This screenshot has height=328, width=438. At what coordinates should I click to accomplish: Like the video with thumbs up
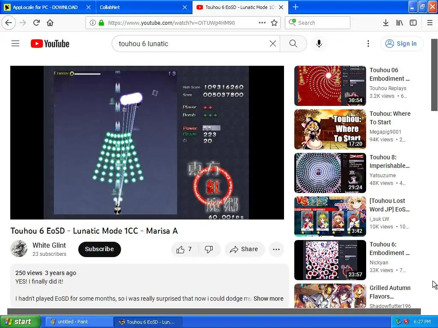185,249
